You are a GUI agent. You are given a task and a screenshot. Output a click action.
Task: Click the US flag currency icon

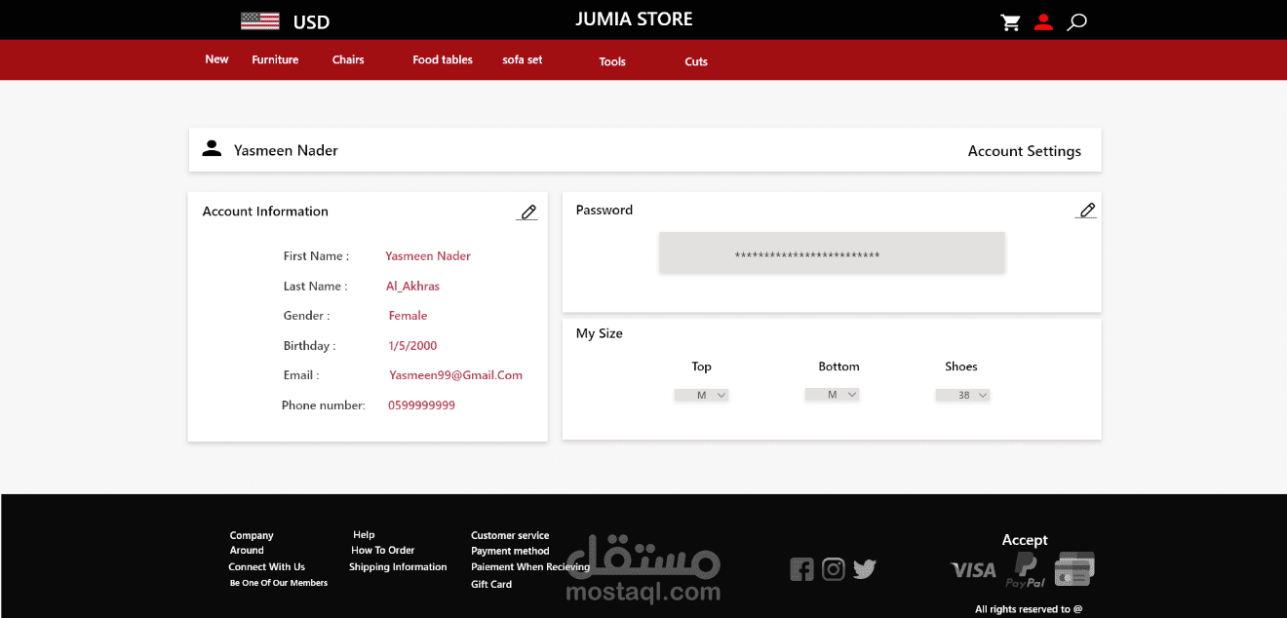[x=260, y=21]
